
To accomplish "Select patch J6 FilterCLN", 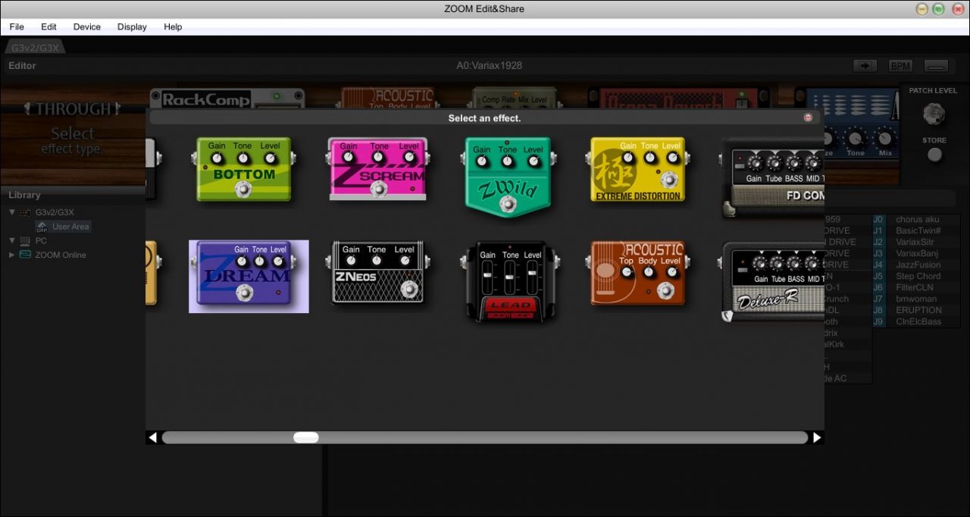I will pyautogui.click(x=917, y=287).
